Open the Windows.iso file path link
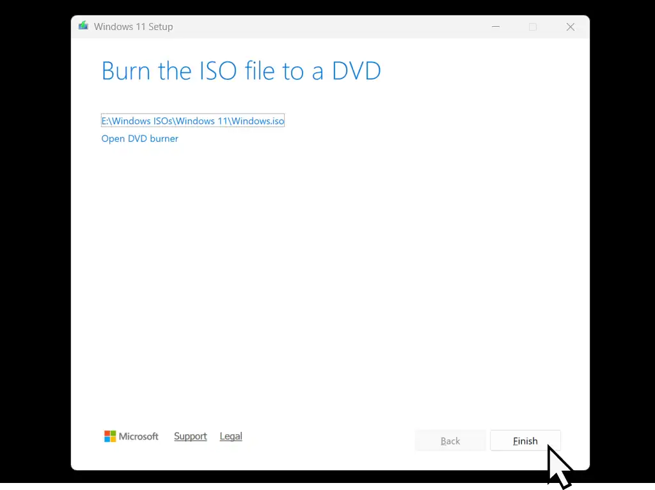Image resolution: width=655 pixels, height=490 pixels. pyautogui.click(x=193, y=121)
